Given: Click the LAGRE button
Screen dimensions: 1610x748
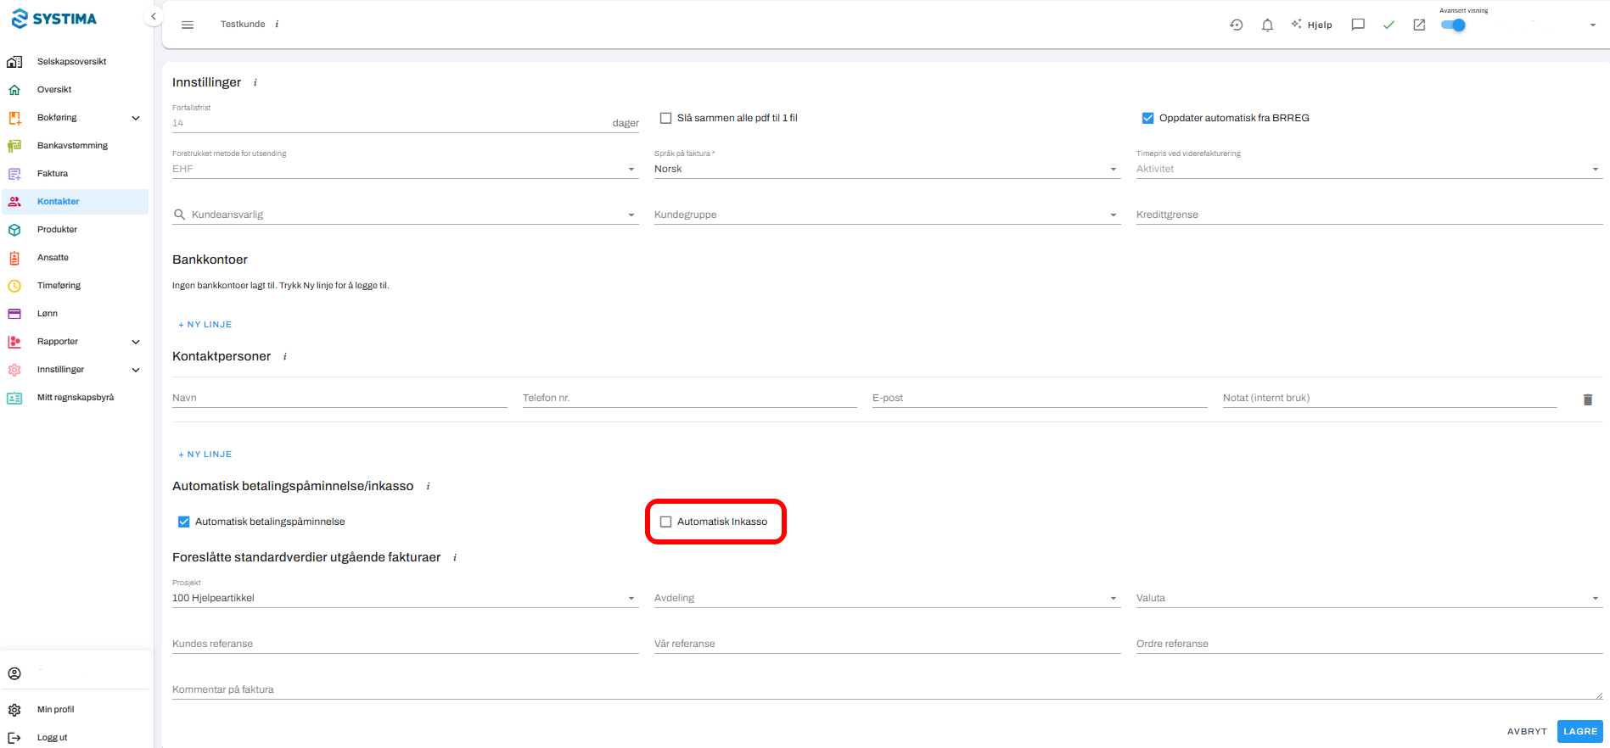Looking at the screenshot, I should click(x=1579, y=731).
